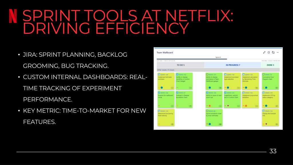293x165 pixels.
Task: Click the sprint Start Date text
Action: [166, 61]
